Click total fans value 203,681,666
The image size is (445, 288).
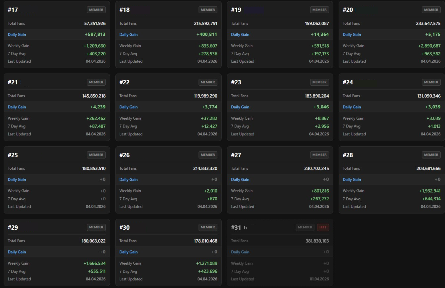[x=429, y=168]
